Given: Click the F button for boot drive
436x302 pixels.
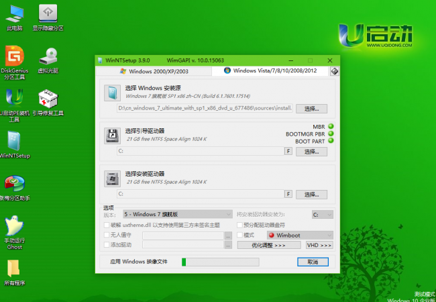Looking at the screenshot, I should [x=288, y=151].
